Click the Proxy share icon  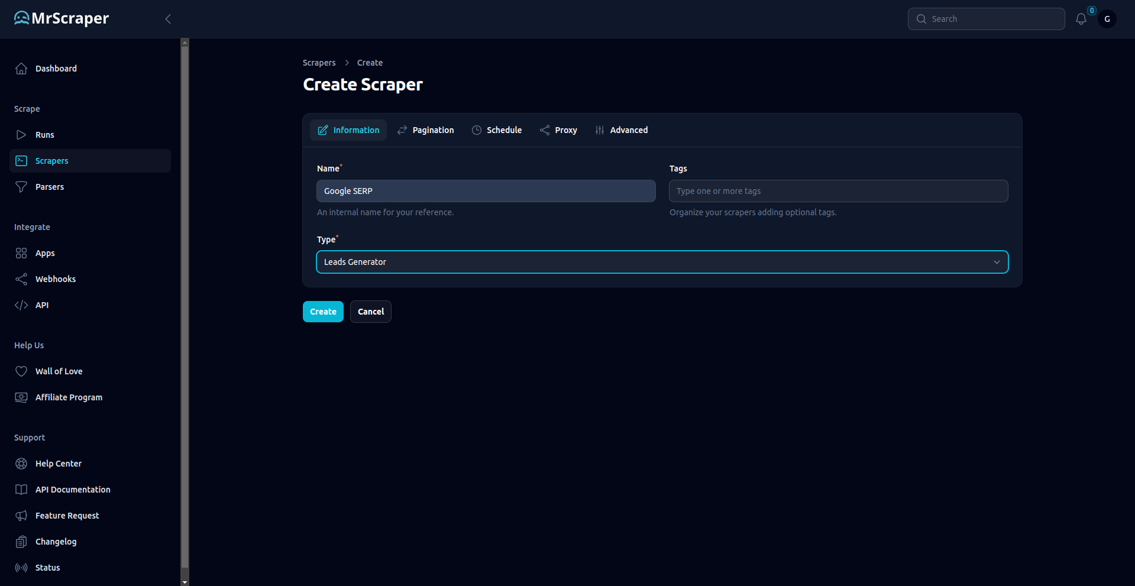tap(545, 130)
